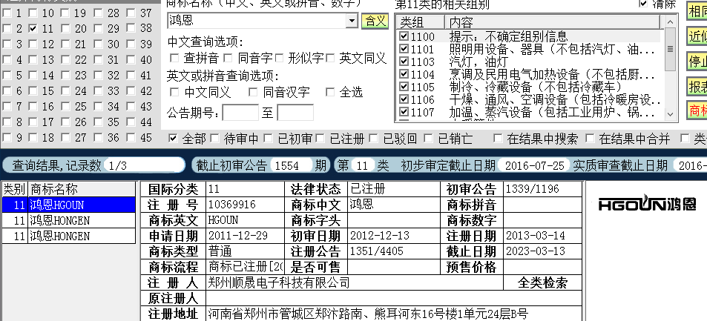Check class 29 checkbox
The image size is (707, 321).
click(x=98, y=28)
